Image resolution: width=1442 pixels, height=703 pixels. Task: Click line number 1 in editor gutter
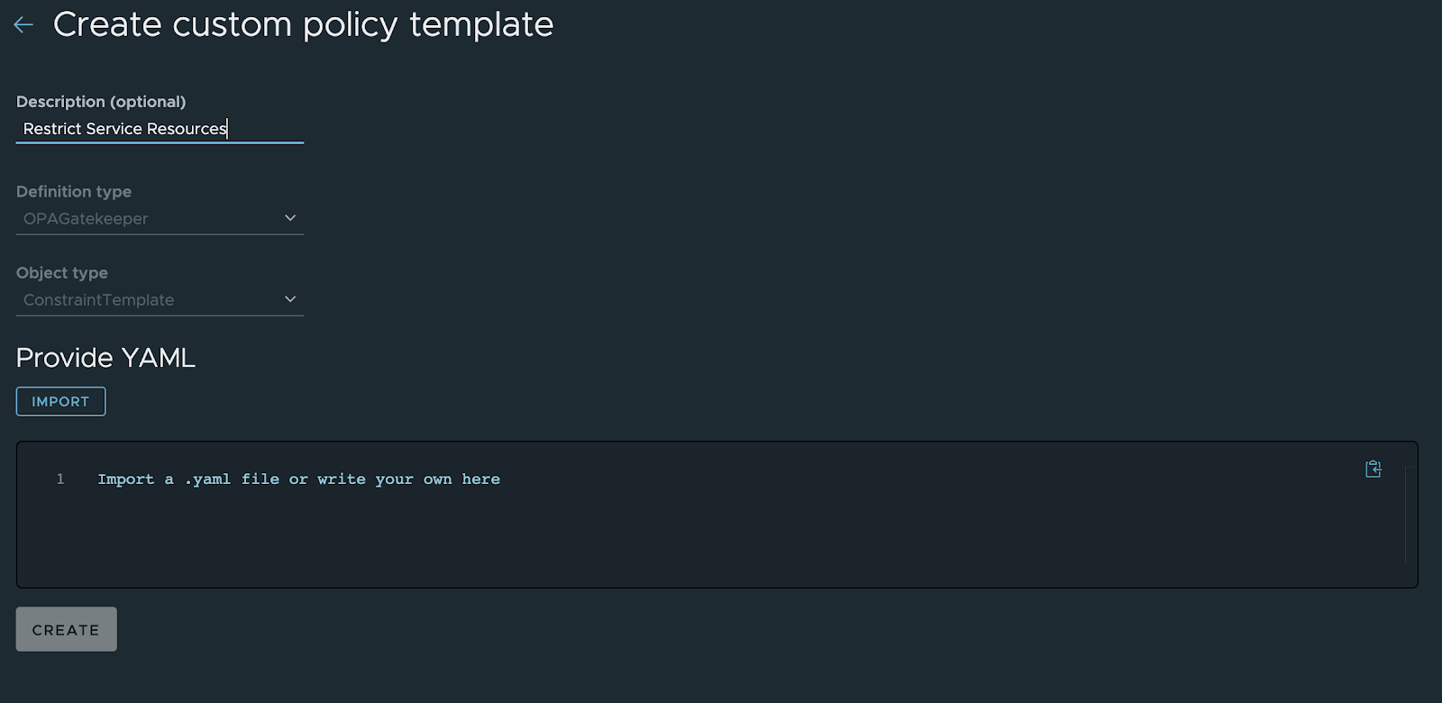(60, 479)
